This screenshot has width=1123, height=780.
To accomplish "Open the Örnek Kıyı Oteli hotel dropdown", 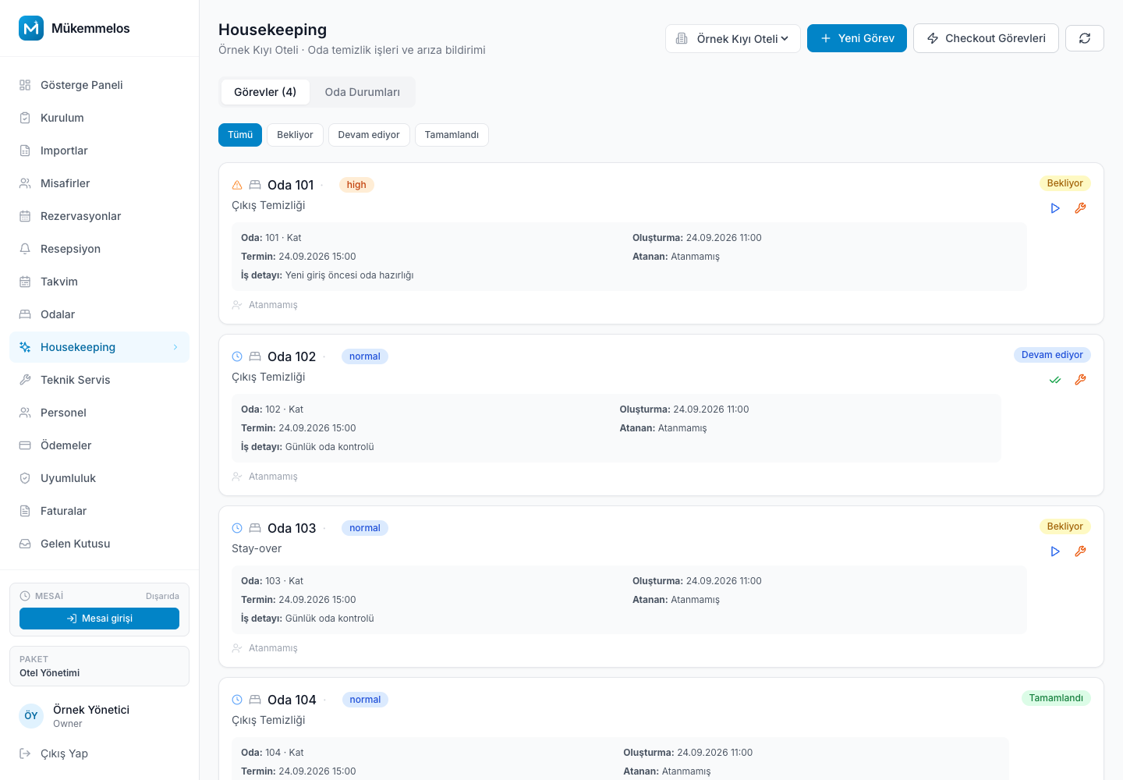I will point(733,38).
